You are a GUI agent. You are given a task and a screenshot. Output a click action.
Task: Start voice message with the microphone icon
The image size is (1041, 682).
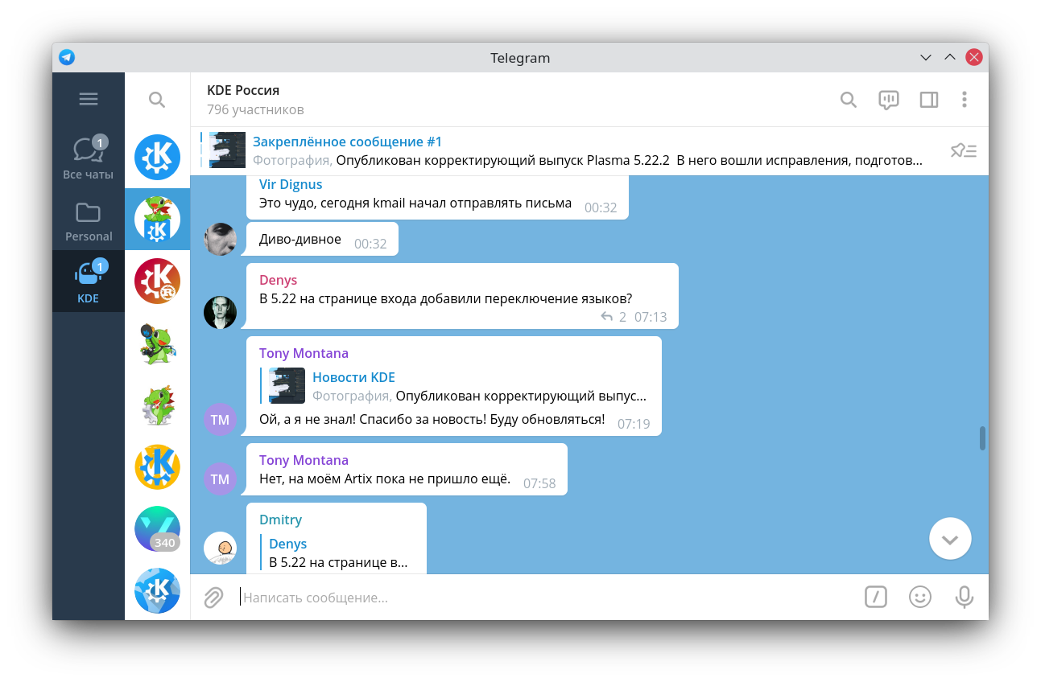tap(965, 597)
